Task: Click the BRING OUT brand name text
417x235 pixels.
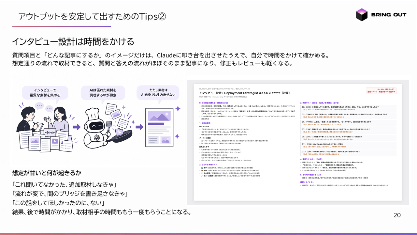Action: coord(389,15)
